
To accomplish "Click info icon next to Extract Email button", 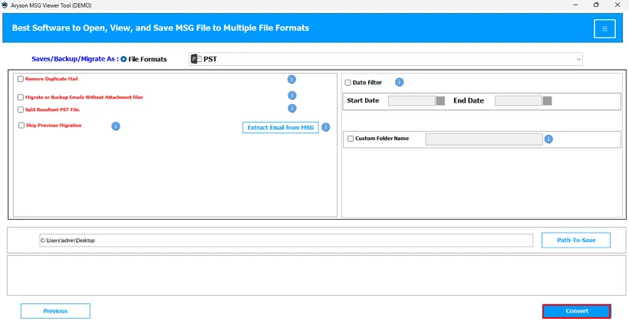I will (x=326, y=127).
